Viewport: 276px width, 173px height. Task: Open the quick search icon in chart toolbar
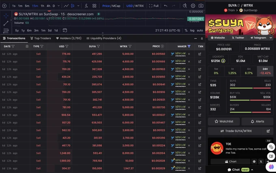pyautogui.click(x=185, y=6)
